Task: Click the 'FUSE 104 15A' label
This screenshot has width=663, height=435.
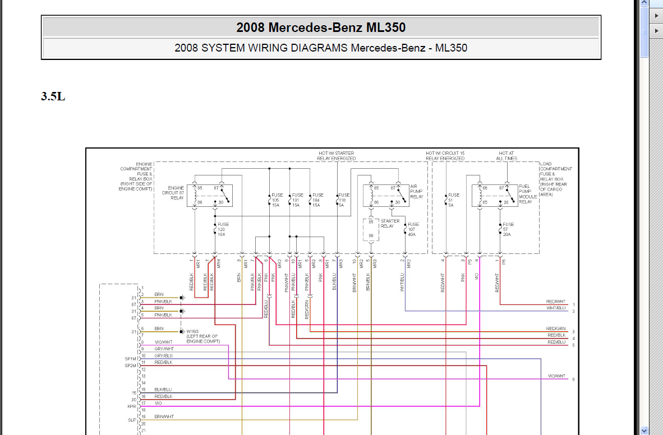Action: coord(318,200)
